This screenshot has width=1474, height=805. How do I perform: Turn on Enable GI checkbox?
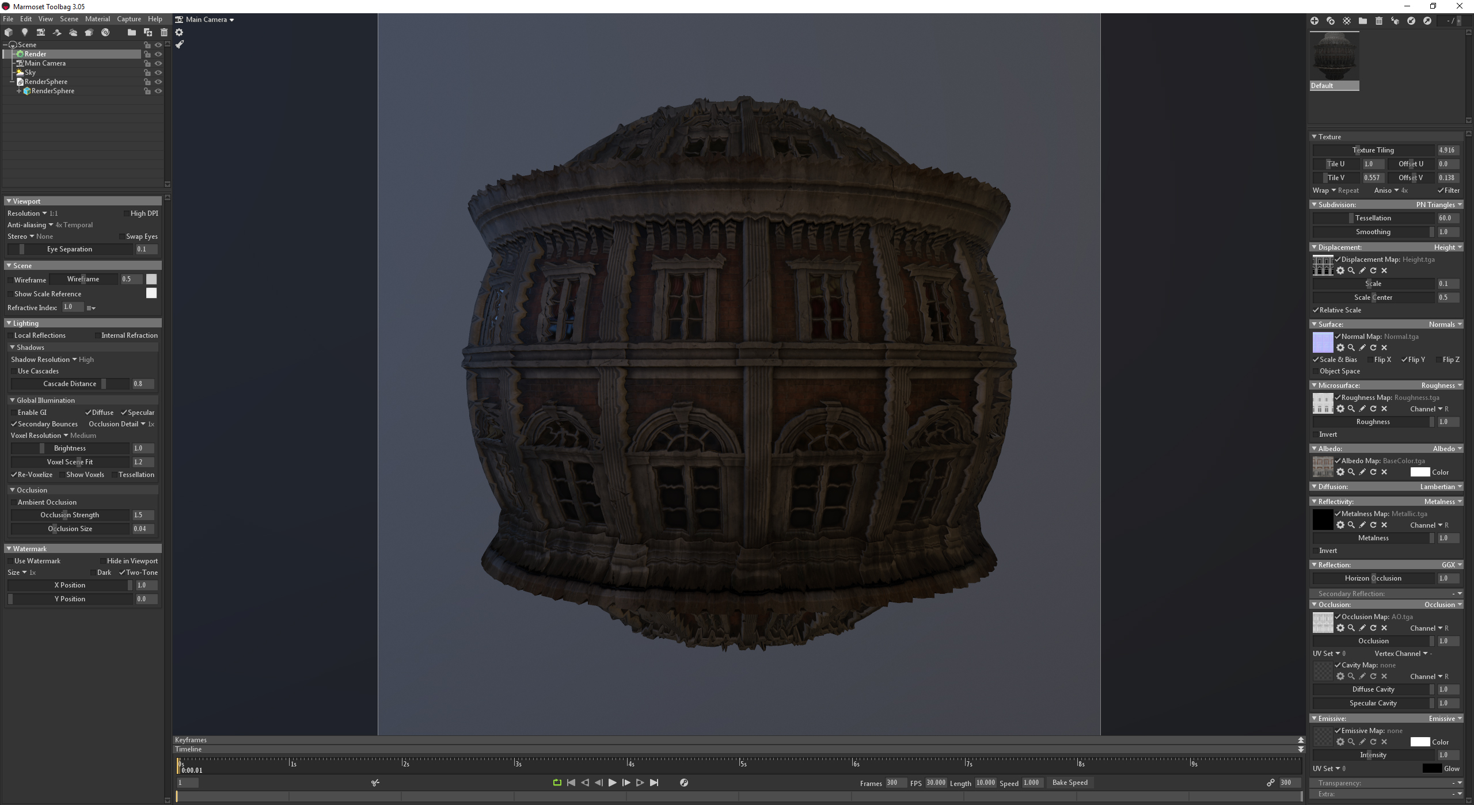[x=14, y=413]
